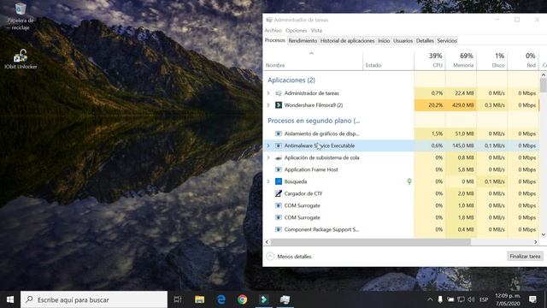Click the Finalizar tarea button

525,257
